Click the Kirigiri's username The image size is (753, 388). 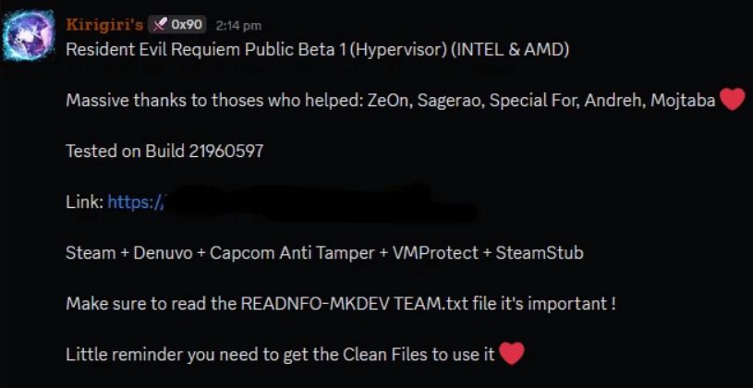pyautogui.click(x=104, y=25)
